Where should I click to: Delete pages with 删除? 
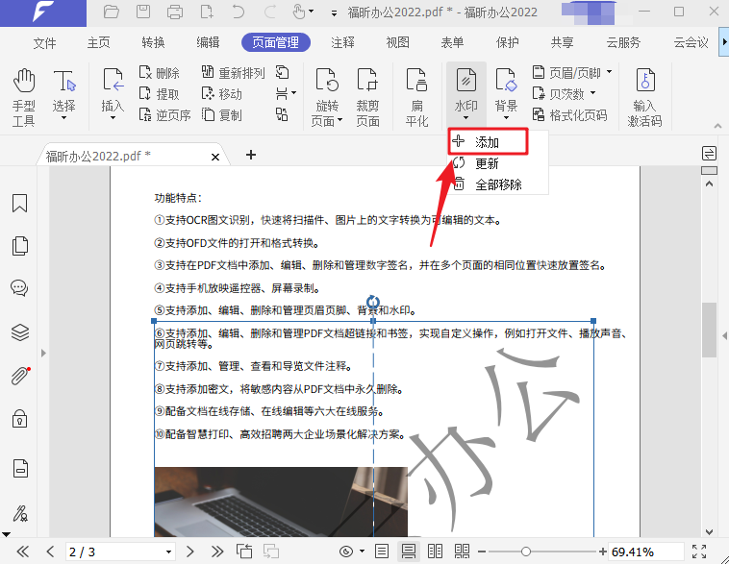(x=160, y=73)
